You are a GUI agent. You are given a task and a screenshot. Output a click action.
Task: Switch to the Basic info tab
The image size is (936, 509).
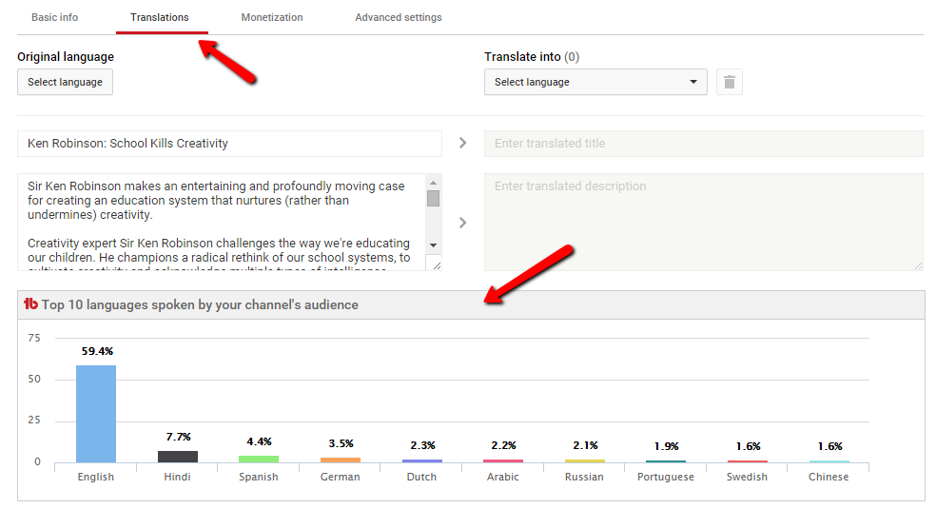coord(55,17)
